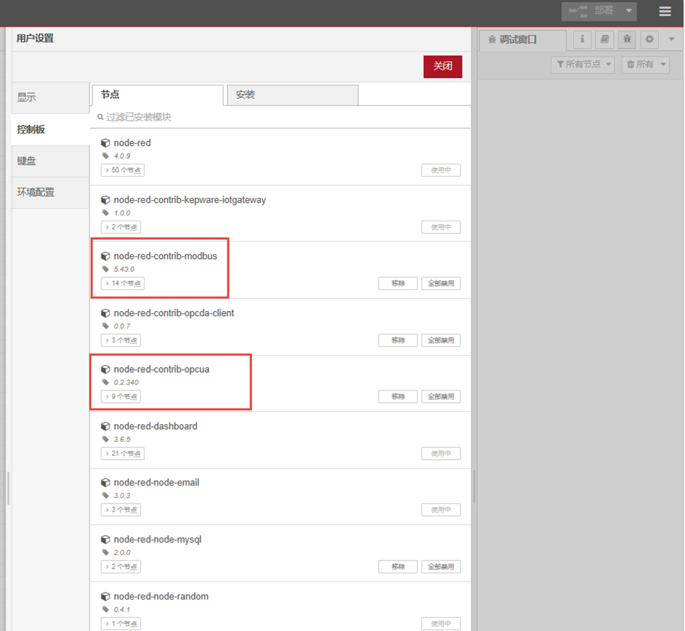Open the 环境配置 settings section
The height and width of the screenshot is (631, 685).
[50, 193]
